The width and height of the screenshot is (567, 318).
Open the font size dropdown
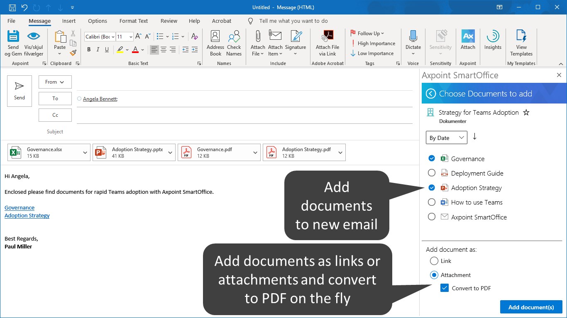(x=131, y=37)
